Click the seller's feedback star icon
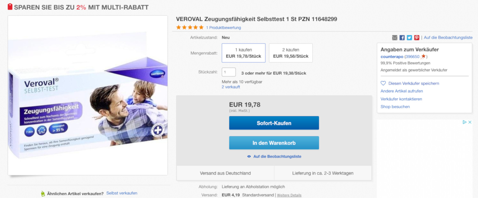 pyautogui.click(x=423, y=56)
